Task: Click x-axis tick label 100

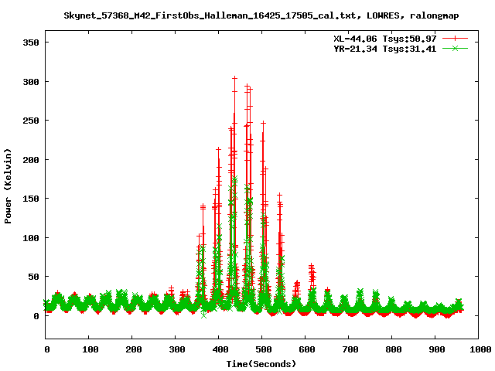Action: pos(90,349)
